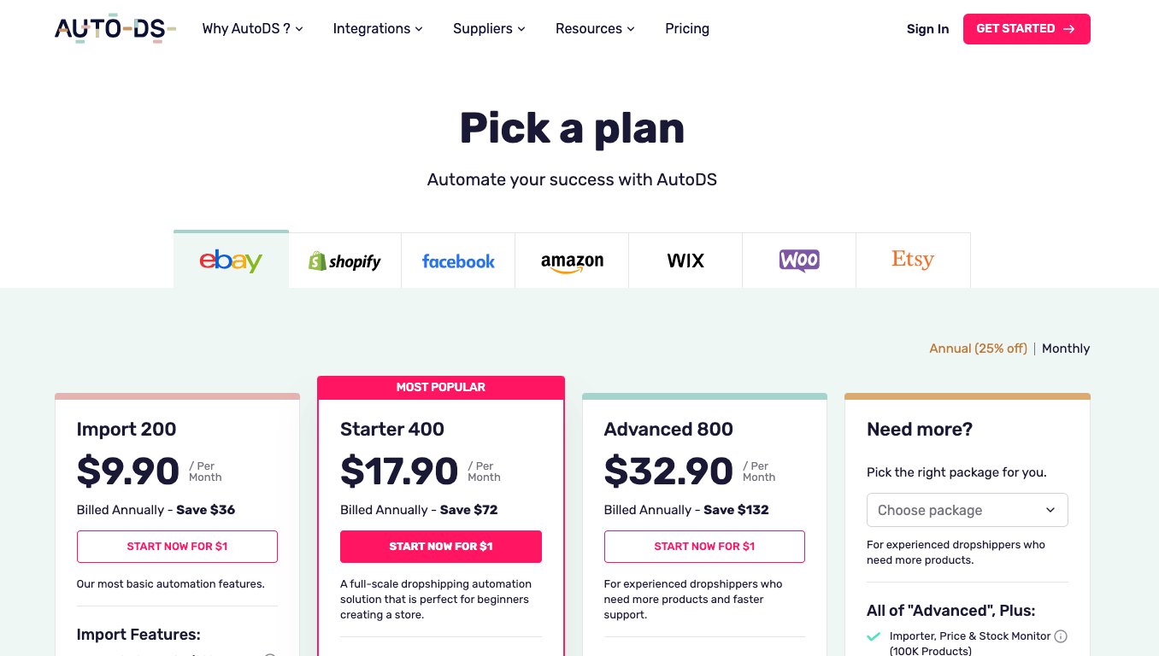The width and height of the screenshot is (1159, 656).
Task: Click the Sign In link
Action: point(927,29)
